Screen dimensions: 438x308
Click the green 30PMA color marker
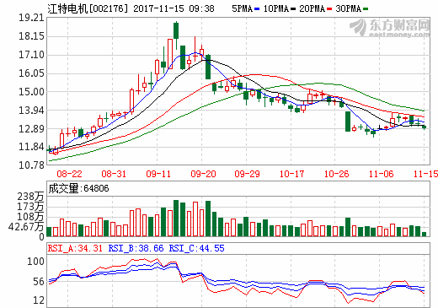coord(366,9)
